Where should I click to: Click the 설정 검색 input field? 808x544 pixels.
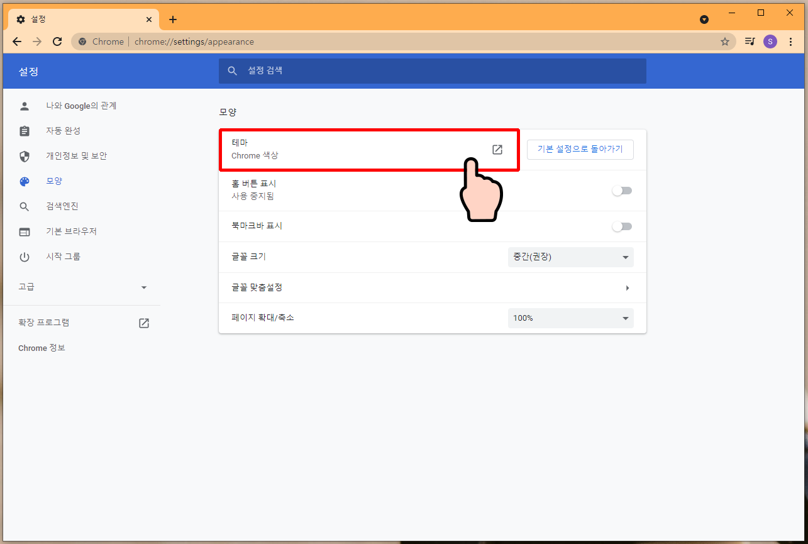point(433,71)
